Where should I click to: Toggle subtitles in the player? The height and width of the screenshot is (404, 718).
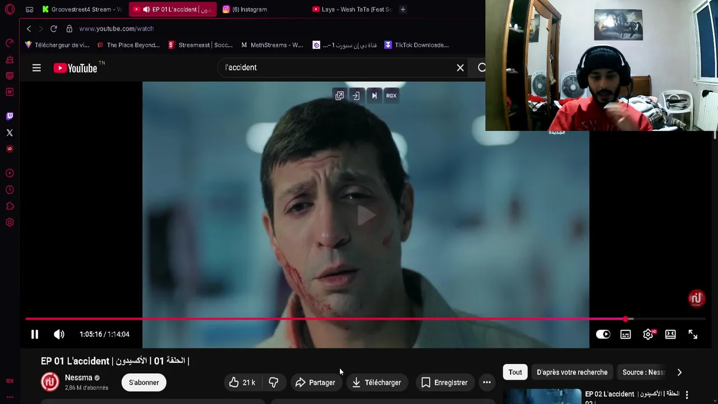[x=625, y=334]
